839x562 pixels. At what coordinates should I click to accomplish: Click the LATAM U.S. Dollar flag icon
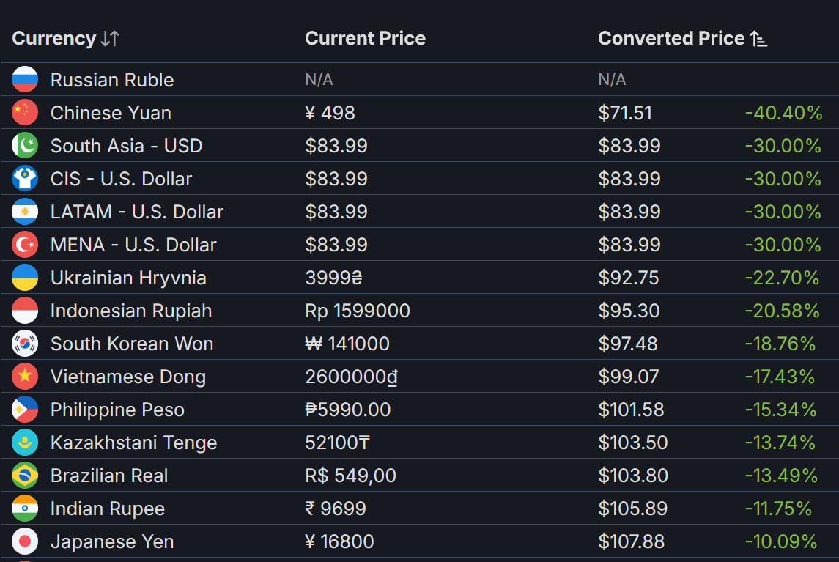tap(25, 211)
